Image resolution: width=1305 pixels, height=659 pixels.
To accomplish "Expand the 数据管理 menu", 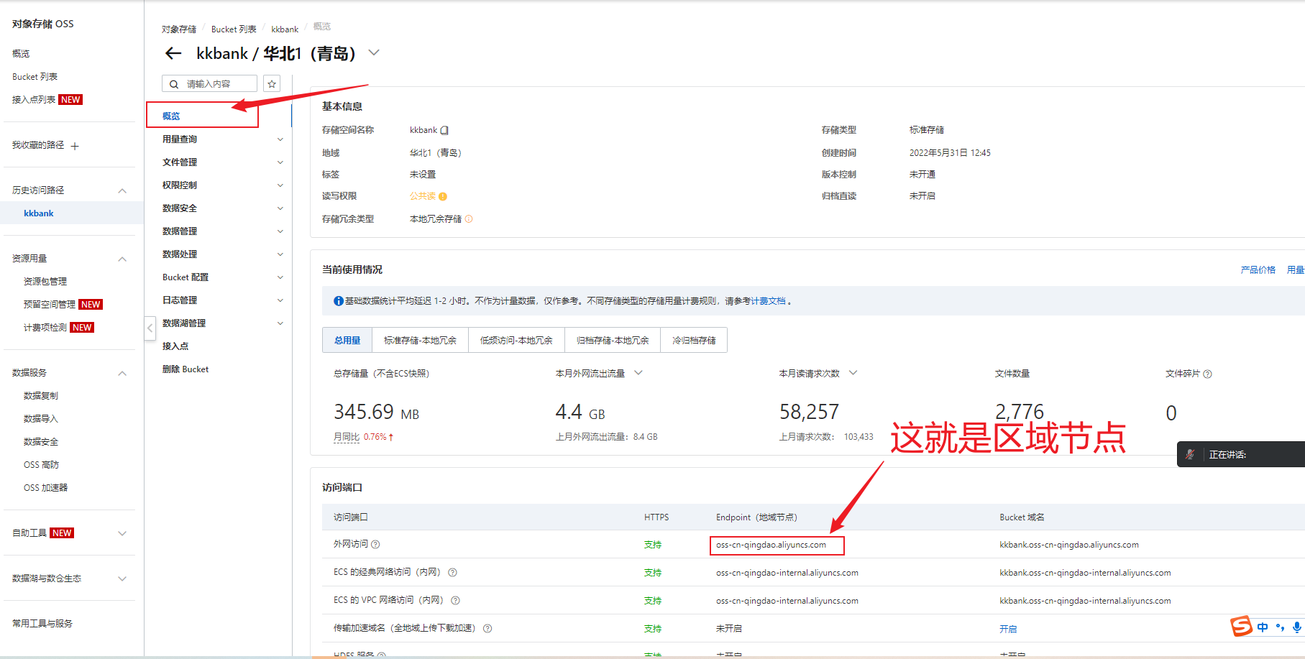I will 280,231.
